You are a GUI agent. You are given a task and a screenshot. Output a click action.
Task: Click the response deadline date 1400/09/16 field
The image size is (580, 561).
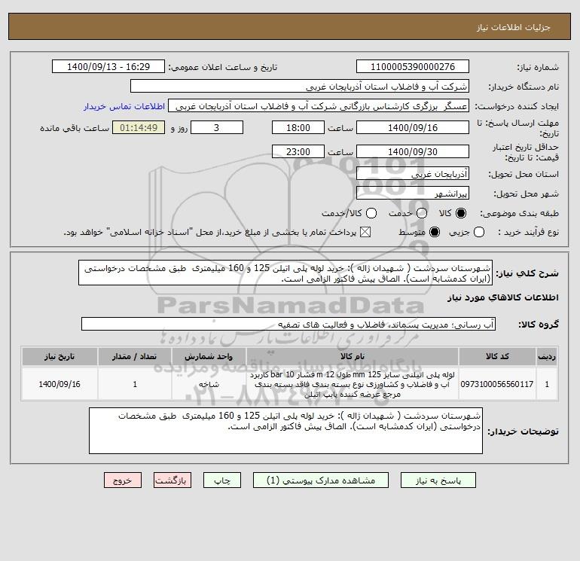tap(413, 127)
